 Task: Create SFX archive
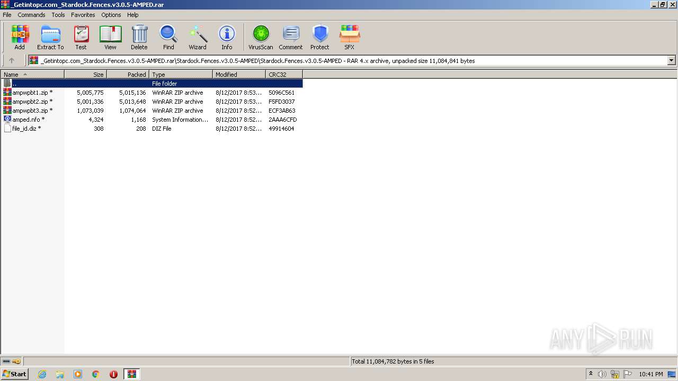coord(350,37)
